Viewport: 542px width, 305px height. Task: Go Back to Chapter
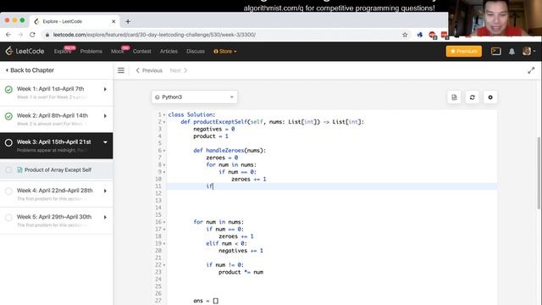(30, 70)
